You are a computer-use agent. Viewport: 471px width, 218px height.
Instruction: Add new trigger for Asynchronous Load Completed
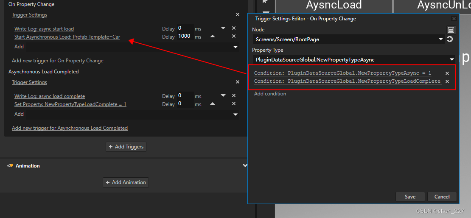click(70, 128)
